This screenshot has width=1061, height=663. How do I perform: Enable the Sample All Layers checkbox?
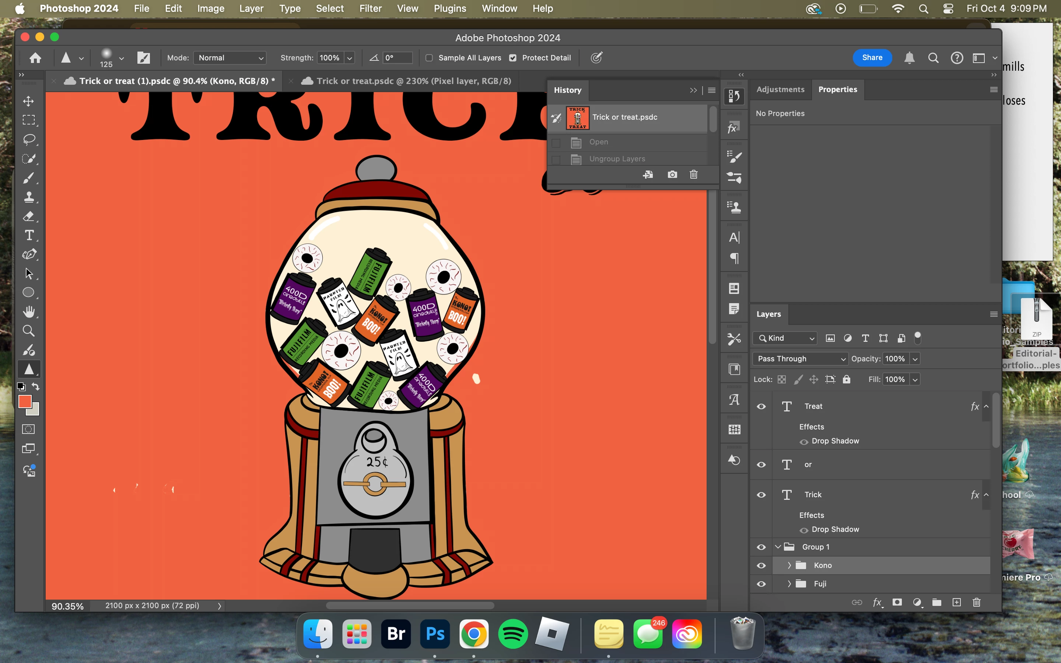[x=429, y=58]
